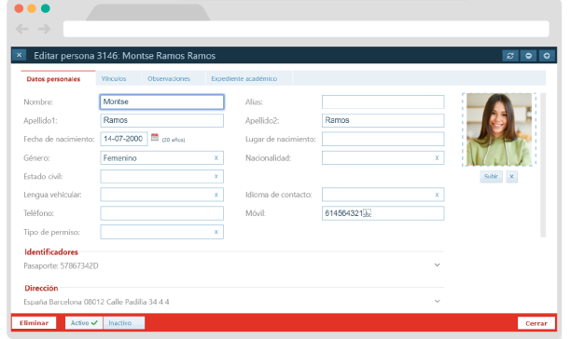Clear the Estado civil field
This screenshot has height=339, width=571.
tap(216, 176)
